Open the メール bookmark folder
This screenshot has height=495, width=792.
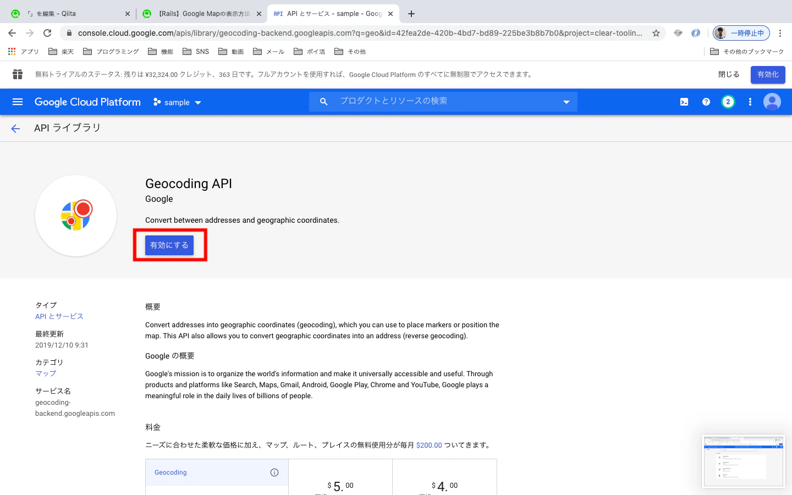[x=268, y=52]
